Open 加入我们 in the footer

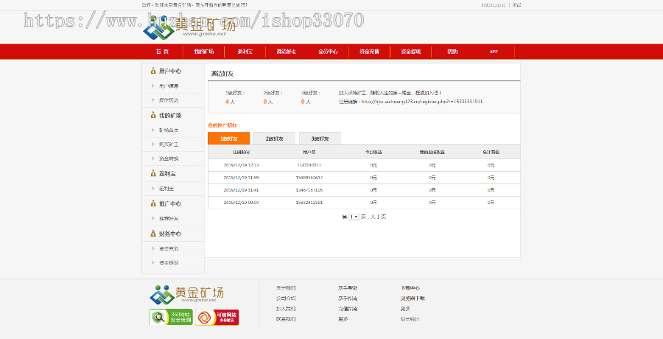[x=286, y=309]
